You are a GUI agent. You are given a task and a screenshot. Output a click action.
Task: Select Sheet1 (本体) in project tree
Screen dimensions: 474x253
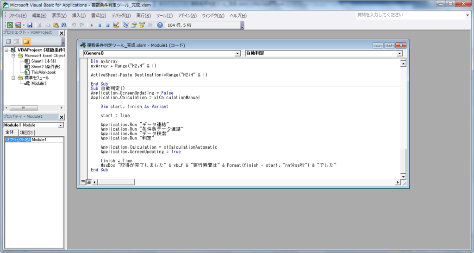pos(44,61)
